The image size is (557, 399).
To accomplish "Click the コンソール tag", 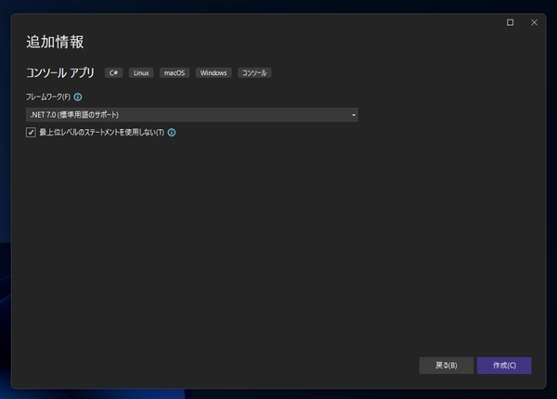I will pyautogui.click(x=254, y=72).
